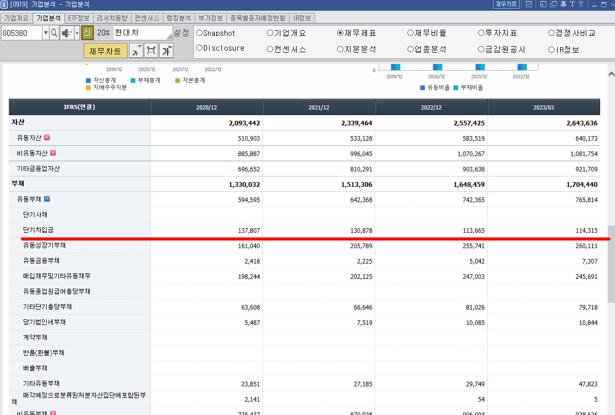This screenshot has width=615, height=415.
Task: Open help with the question mark icon
Action: pyautogui.click(x=581, y=4)
